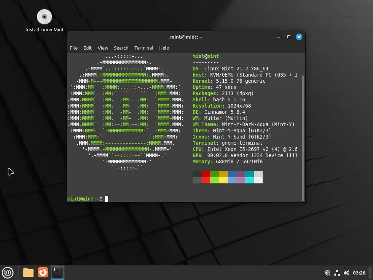373x280 pixels.
Task: Select the Terminal taskbar entry
Action: pyautogui.click(x=58, y=272)
